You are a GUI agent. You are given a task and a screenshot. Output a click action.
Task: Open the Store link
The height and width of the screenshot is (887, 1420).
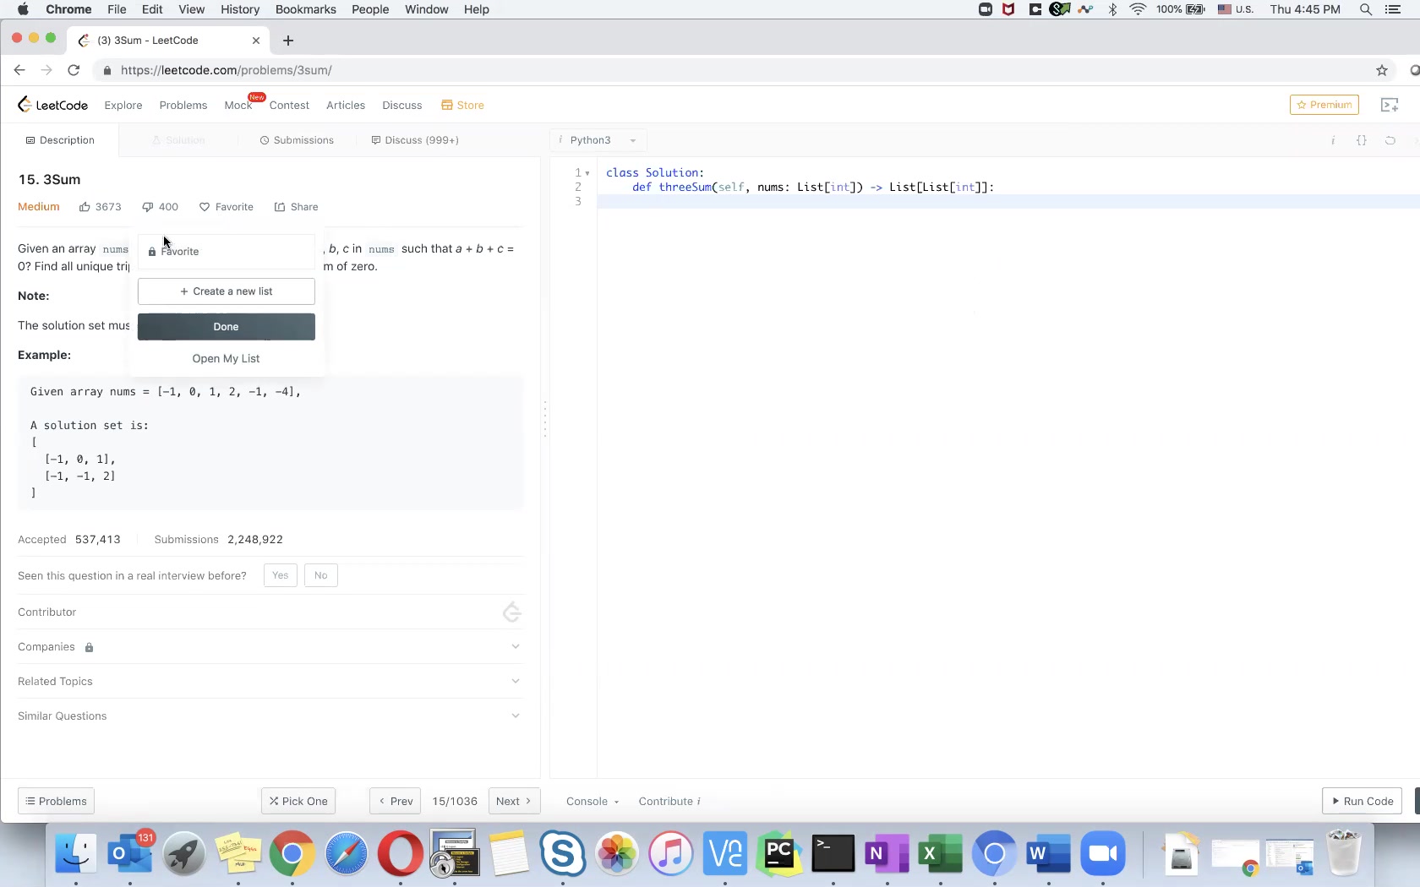pos(462,106)
